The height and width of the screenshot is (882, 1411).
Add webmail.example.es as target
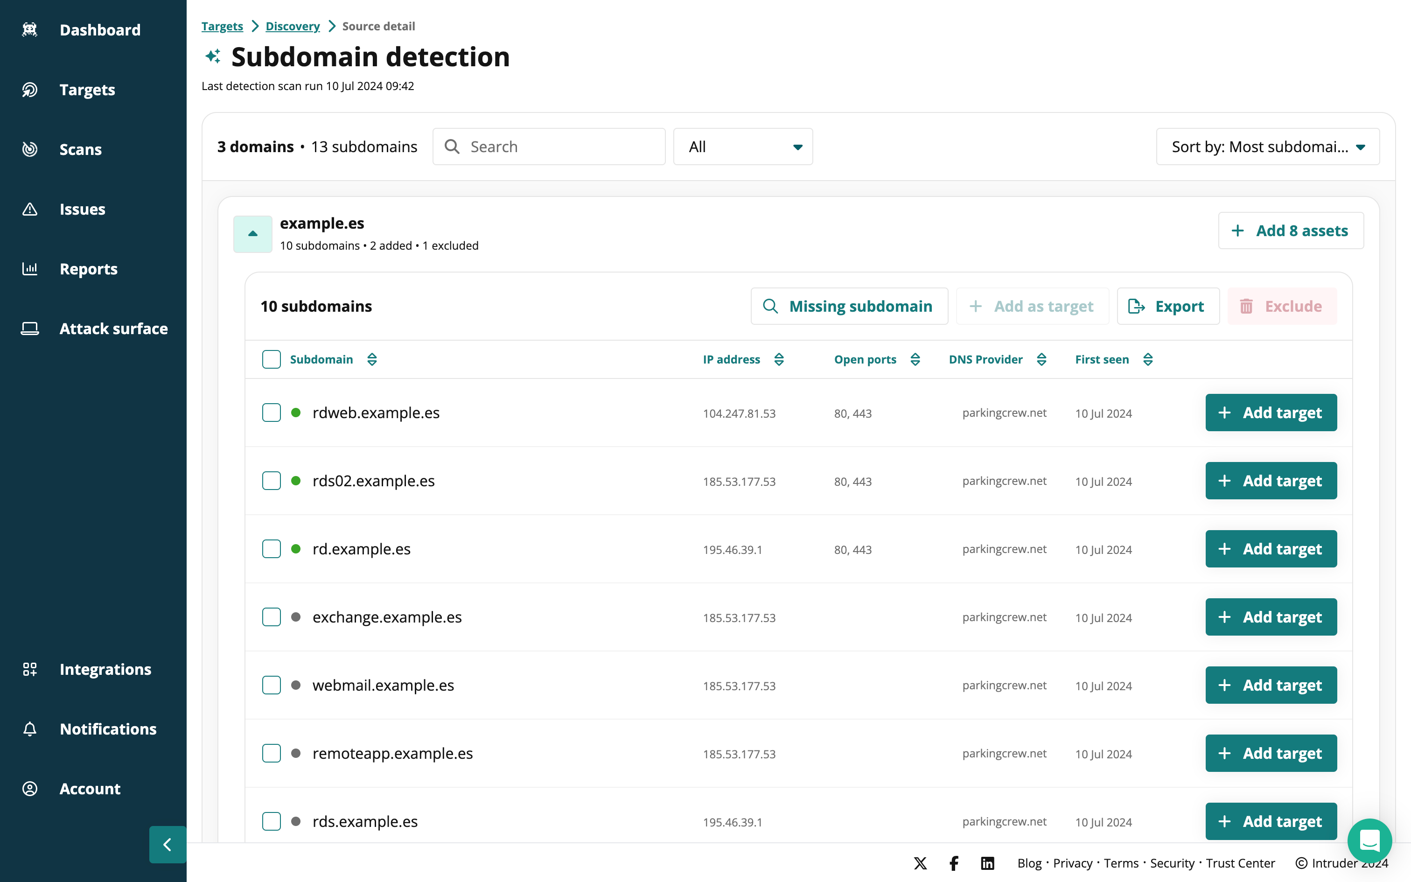click(x=1271, y=685)
